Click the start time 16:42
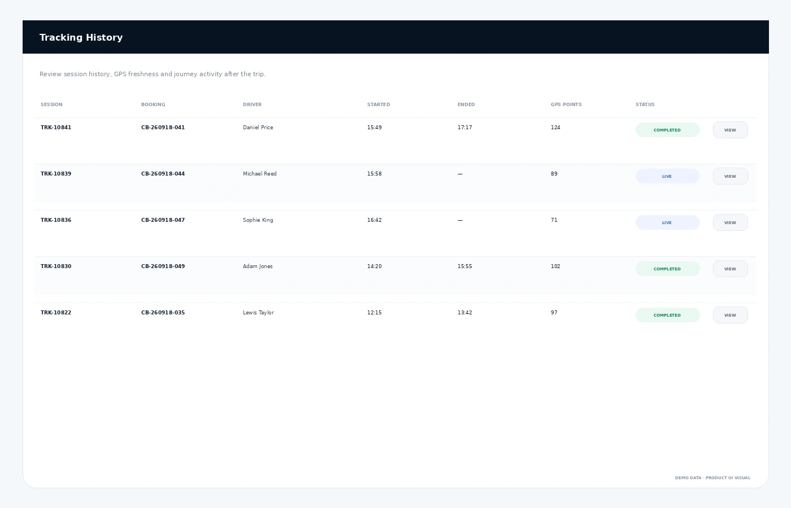Screen dimensions: 791x508 (x=375, y=220)
